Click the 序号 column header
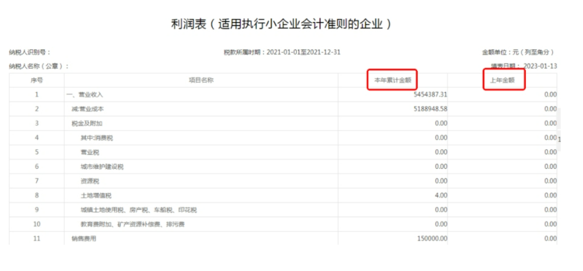This screenshot has height=271, width=583. (x=37, y=80)
